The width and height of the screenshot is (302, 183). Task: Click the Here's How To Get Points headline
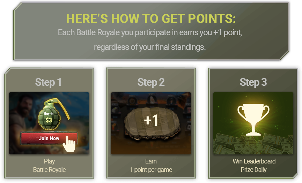[x=151, y=18]
